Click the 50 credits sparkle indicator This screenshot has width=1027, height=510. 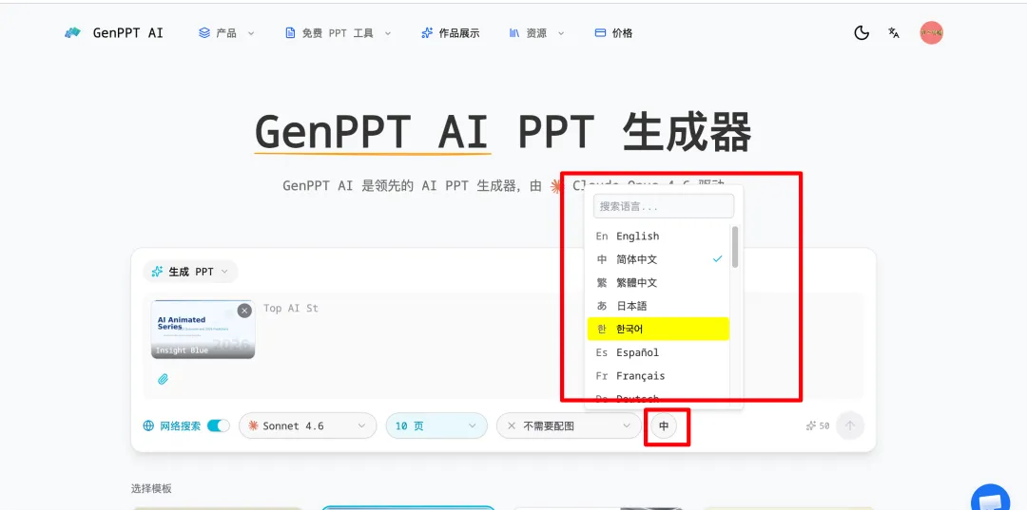tap(818, 425)
